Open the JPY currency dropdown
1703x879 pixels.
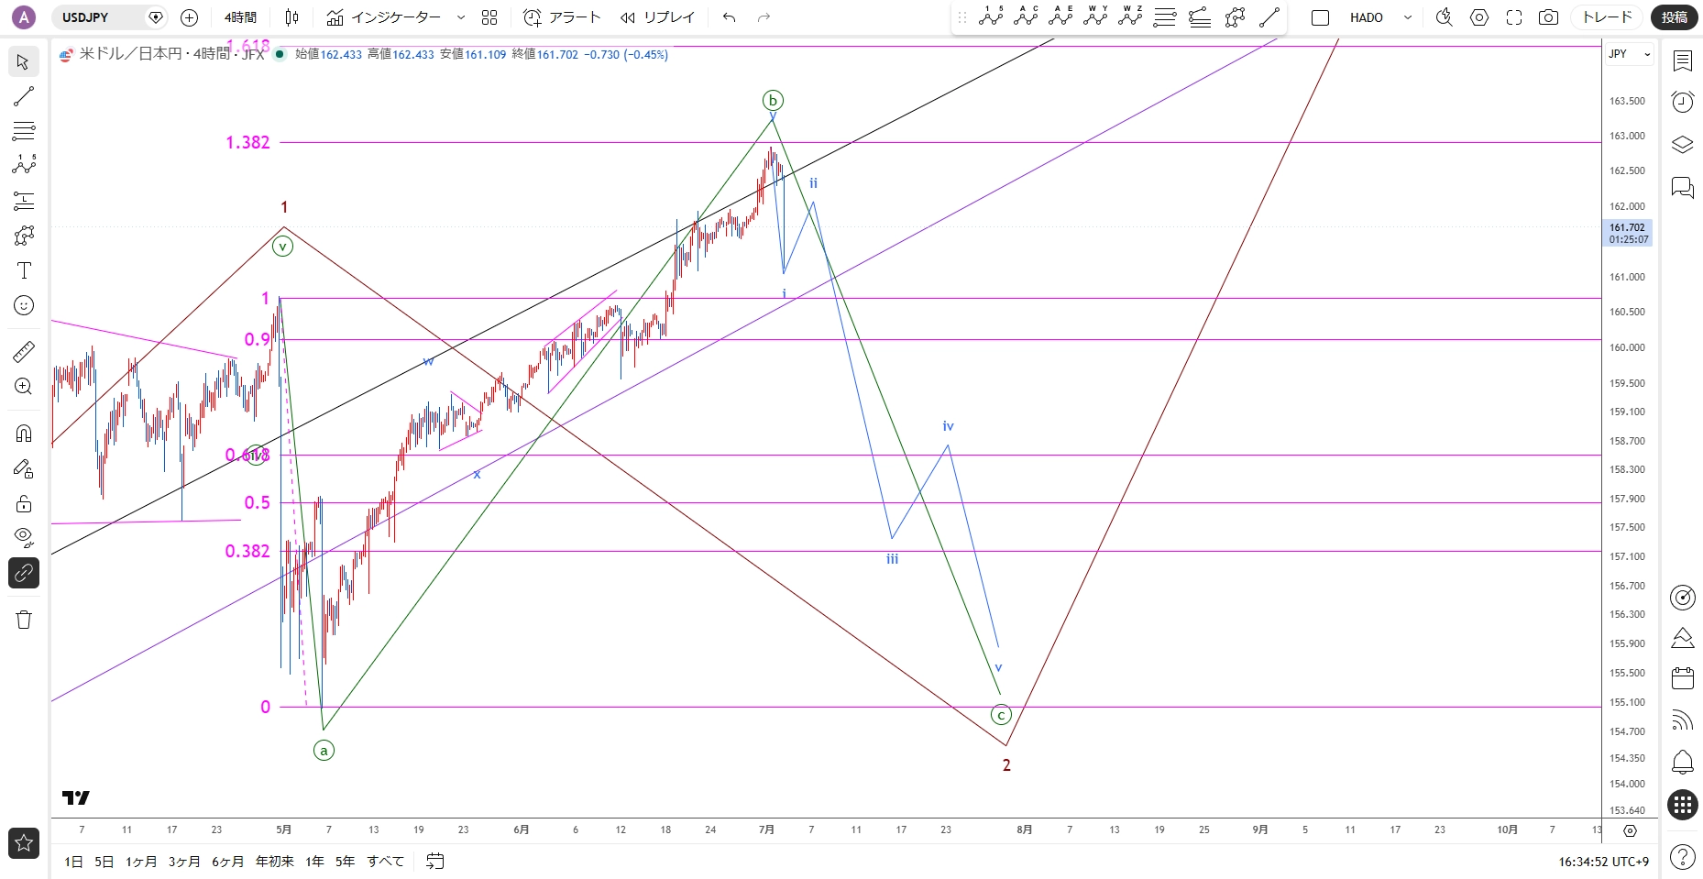(1630, 54)
